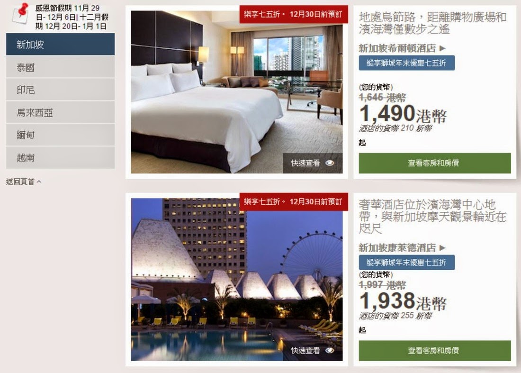Viewport: 521px width, 373px height.
Task: Click the Hilton bedroom photo thumbnail
Action: (x=236, y=92)
